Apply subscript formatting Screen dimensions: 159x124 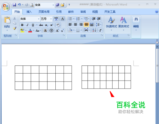coord(46,25)
